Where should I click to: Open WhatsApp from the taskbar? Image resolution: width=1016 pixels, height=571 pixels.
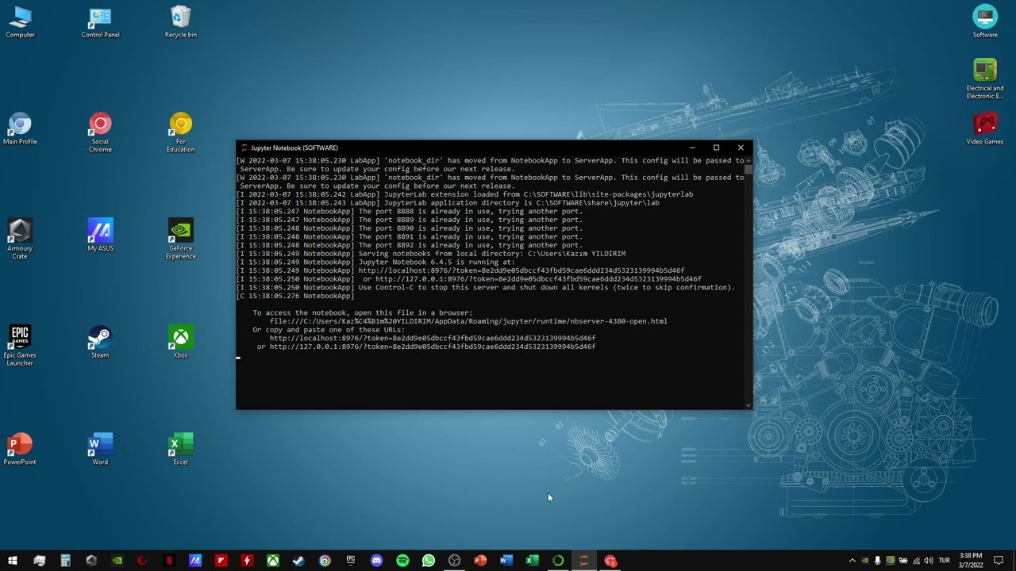429,561
